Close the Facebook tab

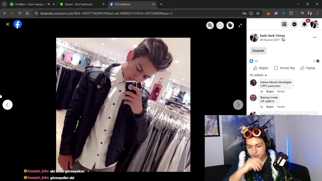pos(153,4)
